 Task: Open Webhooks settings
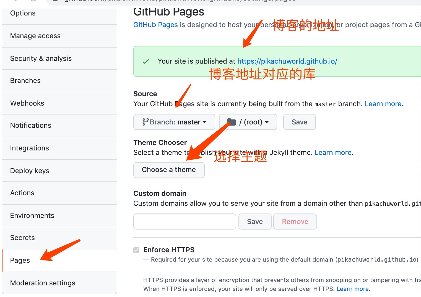click(x=59, y=103)
